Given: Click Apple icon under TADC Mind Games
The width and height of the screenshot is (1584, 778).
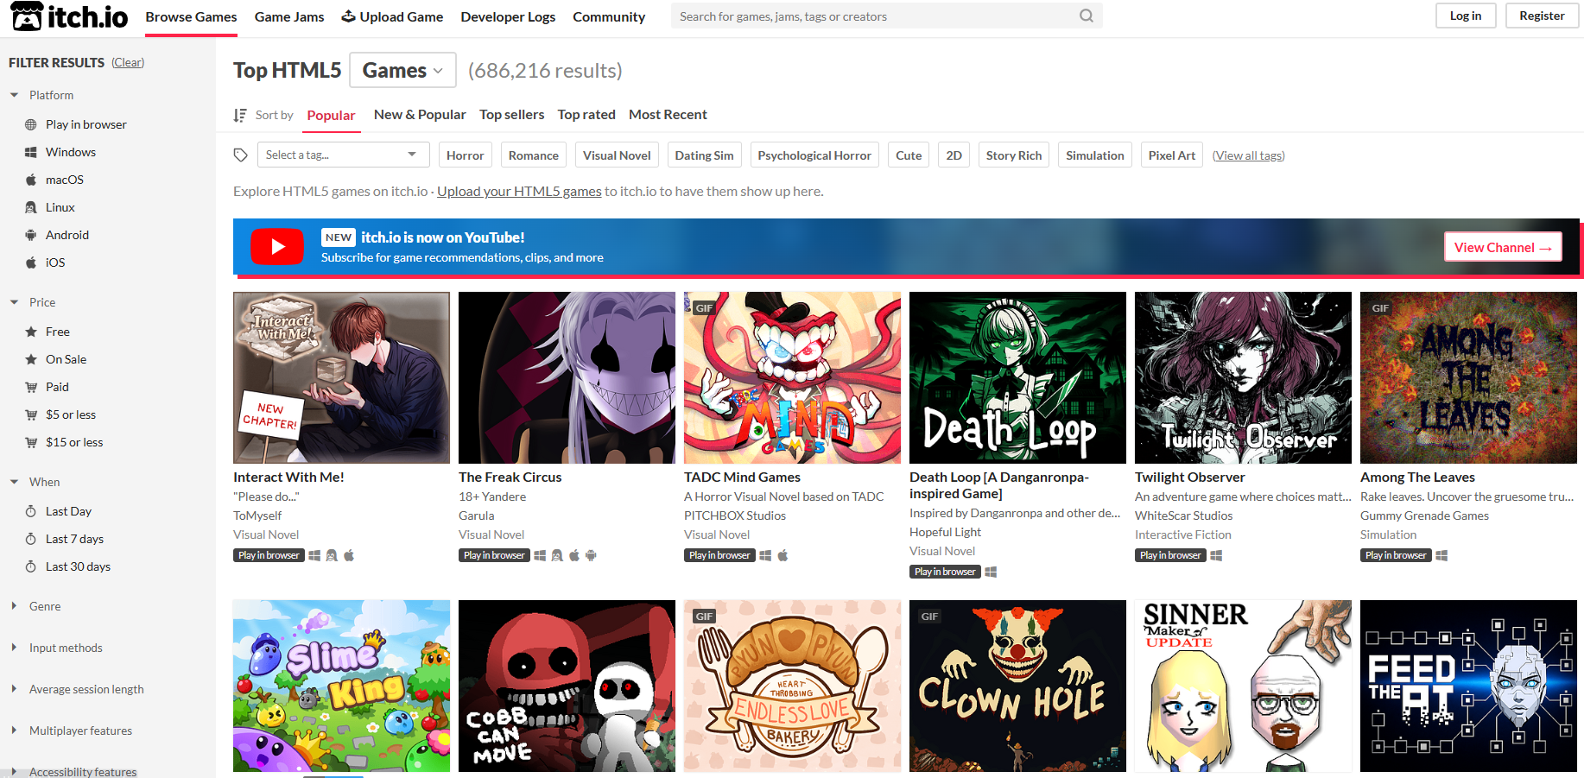Looking at the screenshot, I should click(x=782, y=555).
